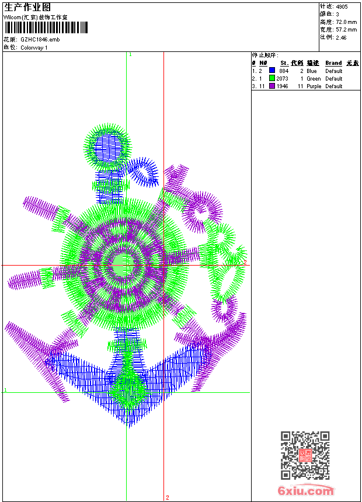Click 'Default' brand in the Green row
This screenshot has width=362, height=502.
coord(334,79)
